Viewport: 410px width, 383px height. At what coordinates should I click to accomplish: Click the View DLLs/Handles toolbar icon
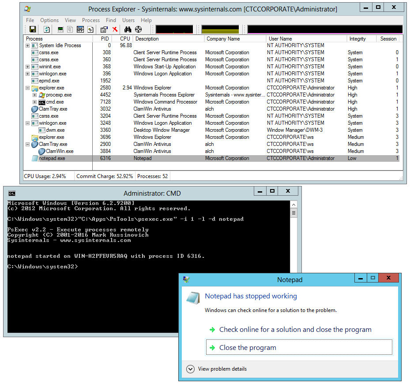click(90, 29)
